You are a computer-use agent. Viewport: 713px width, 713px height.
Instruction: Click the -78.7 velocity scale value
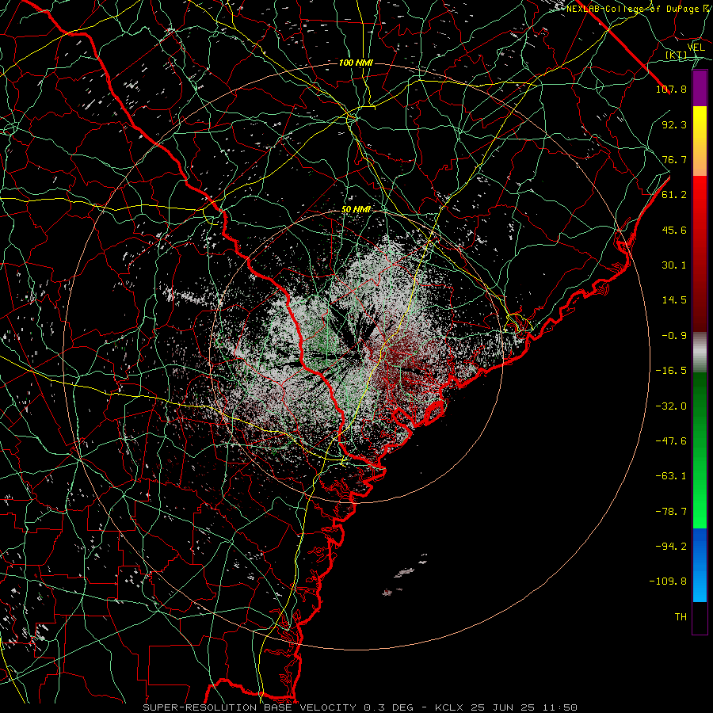[671, 512]
